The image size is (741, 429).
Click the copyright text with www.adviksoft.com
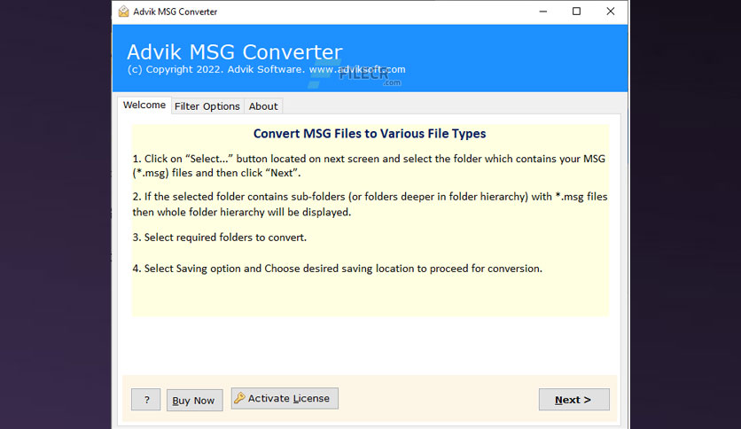tap(266, 69)
